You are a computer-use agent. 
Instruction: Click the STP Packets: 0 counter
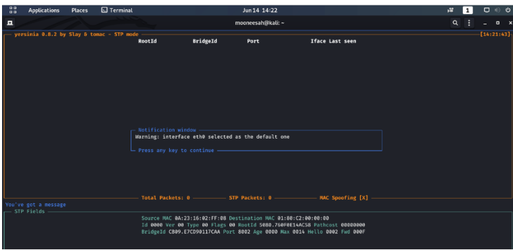(x=250, y=198)
